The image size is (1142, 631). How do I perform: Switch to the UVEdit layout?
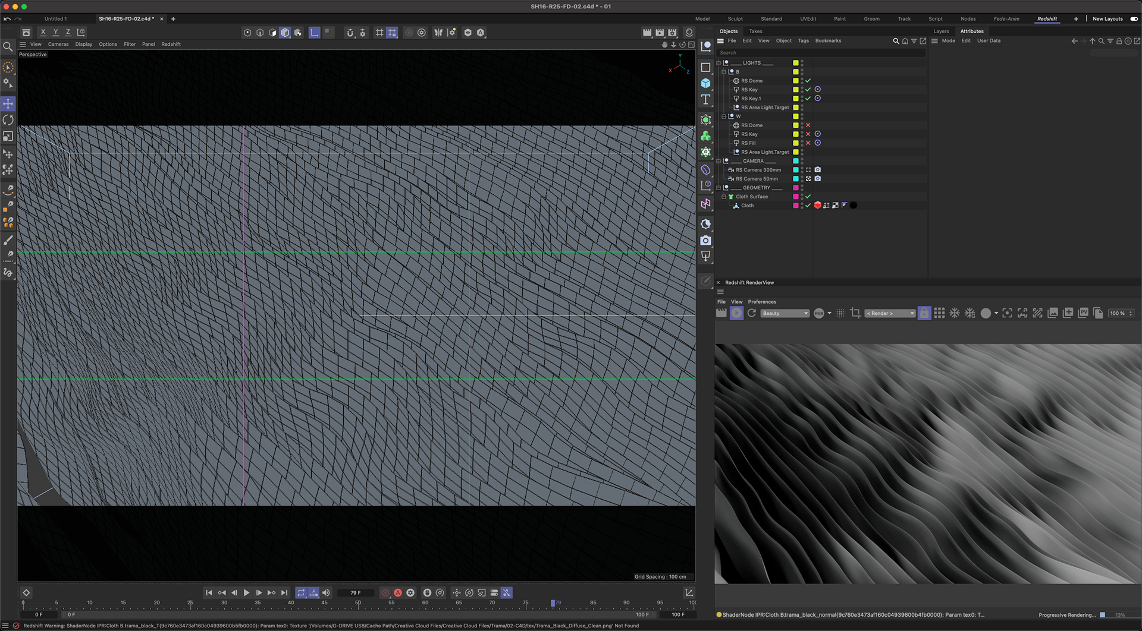pyautogui.click(x=808, y=19)
